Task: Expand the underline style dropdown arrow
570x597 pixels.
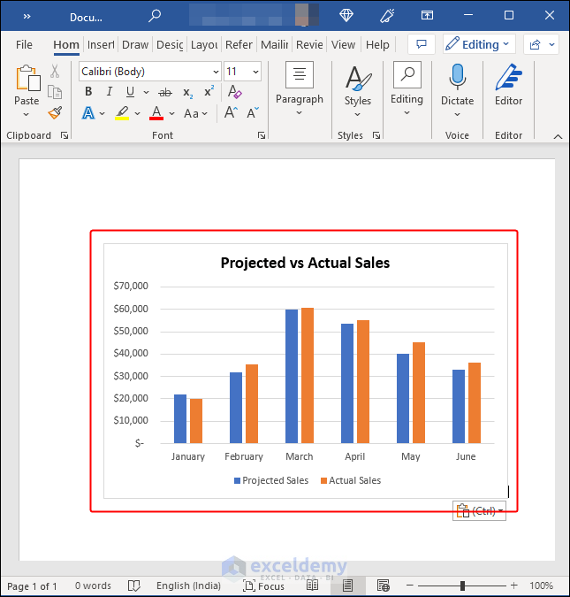Action: [146, 92]
